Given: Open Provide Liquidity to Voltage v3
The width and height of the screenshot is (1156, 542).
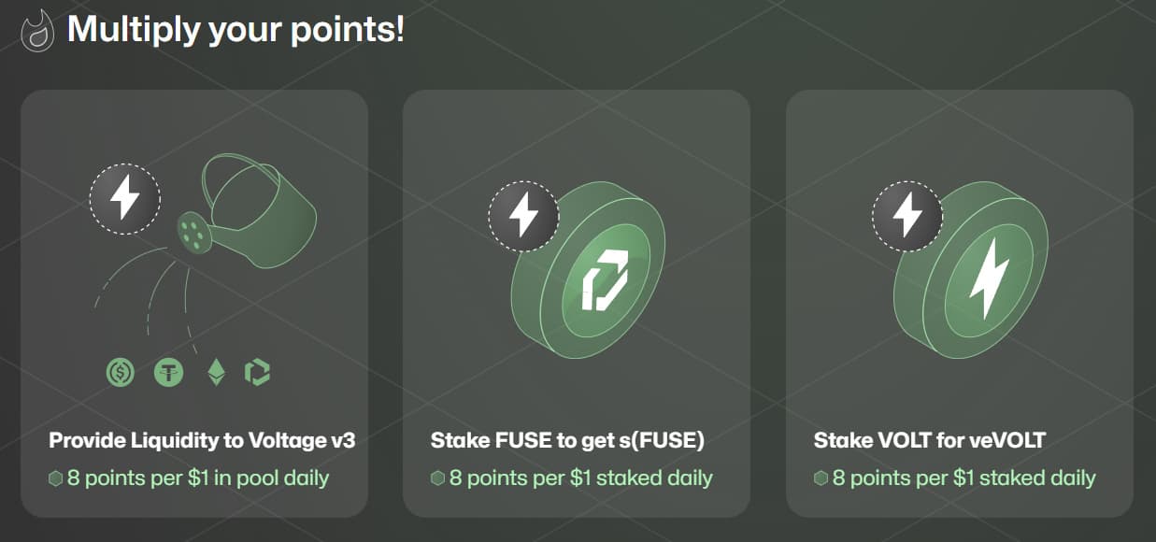Looking at the screenshot, I should coord(202,440).
